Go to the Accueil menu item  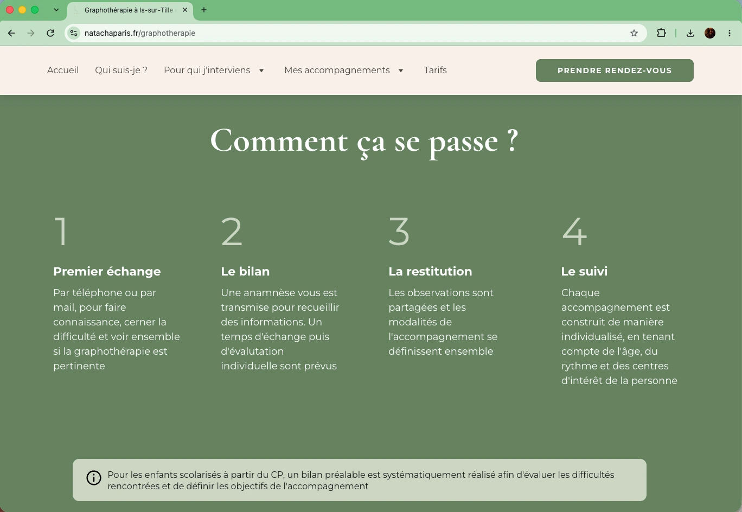[x=63, y=70]
